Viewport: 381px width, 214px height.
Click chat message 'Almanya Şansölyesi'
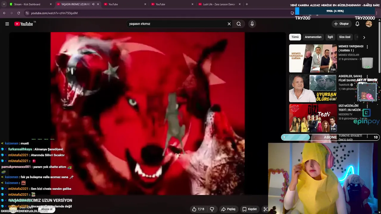49,149
